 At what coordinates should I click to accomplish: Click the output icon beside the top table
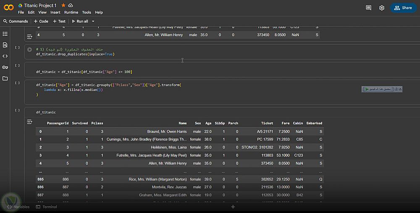pyautogui.click(x=29, y=36)
